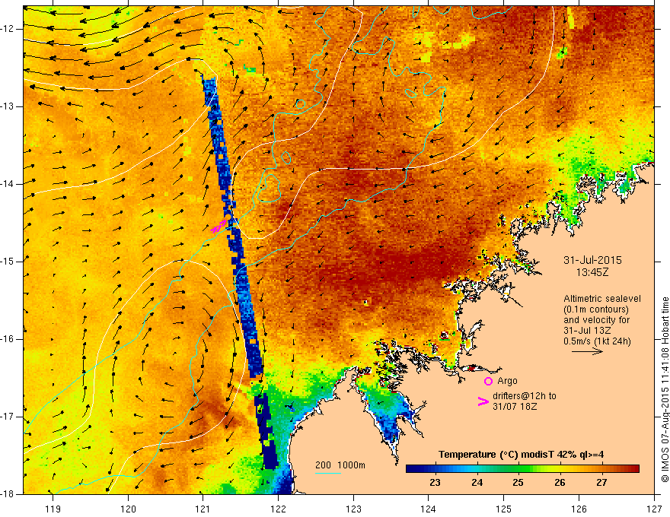Click the '200 1000m' depth label
This screenshot has height=517, width=670.
point(340,465)
